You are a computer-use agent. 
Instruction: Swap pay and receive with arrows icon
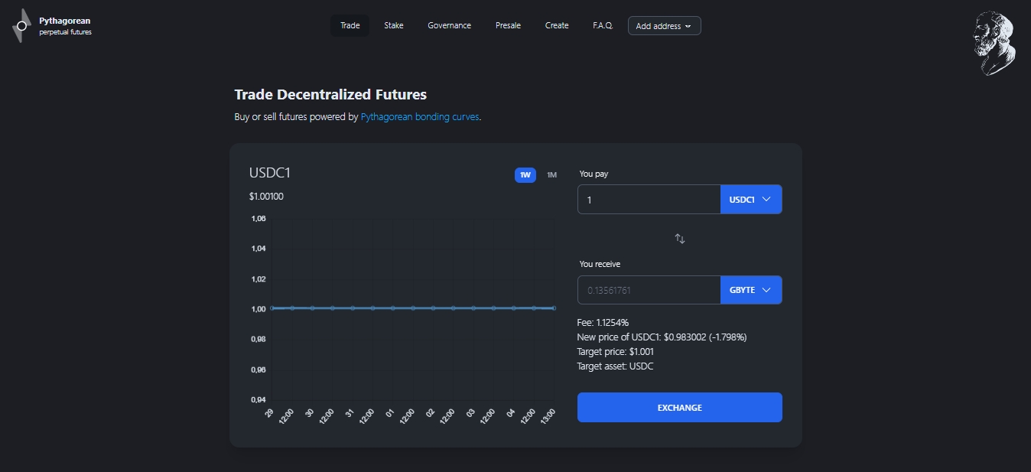pyautogui.click(x=680, y=239)
